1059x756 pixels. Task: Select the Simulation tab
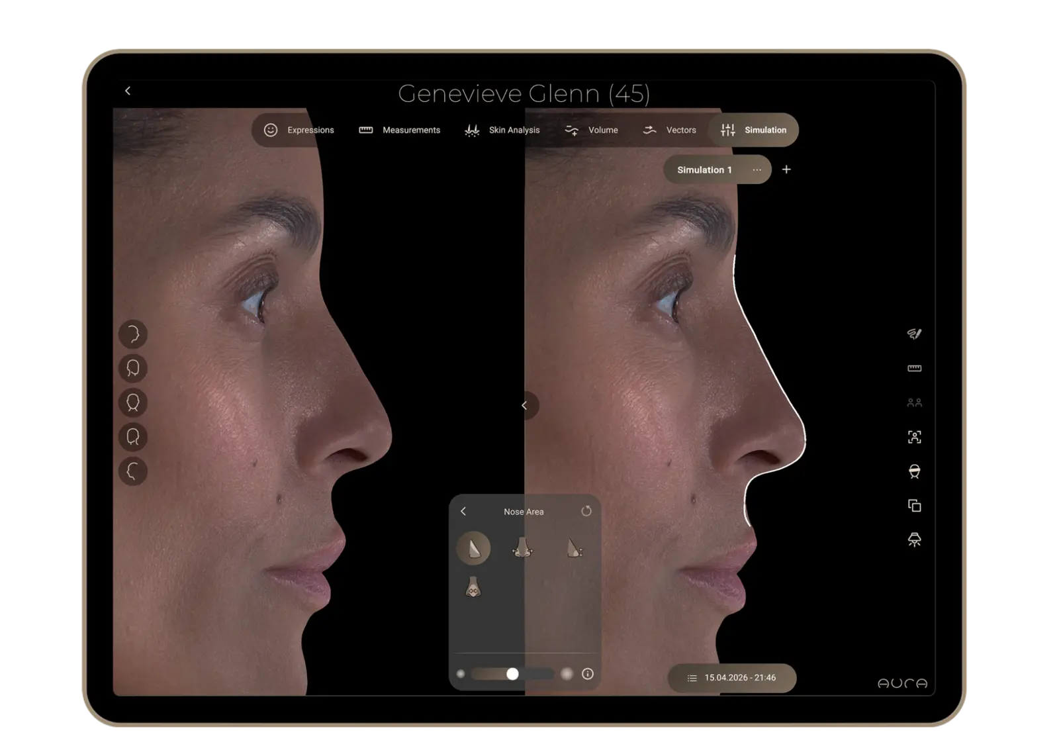(754, 130)
